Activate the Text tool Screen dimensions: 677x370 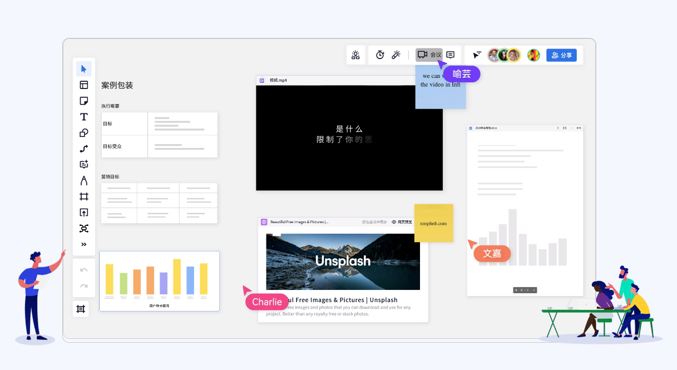84,117
